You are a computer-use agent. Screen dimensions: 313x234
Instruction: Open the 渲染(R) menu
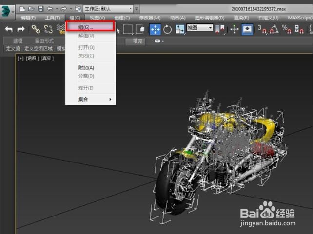click(x=241, y=18)
